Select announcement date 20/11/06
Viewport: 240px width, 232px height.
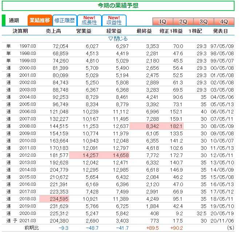click(222, 220)
